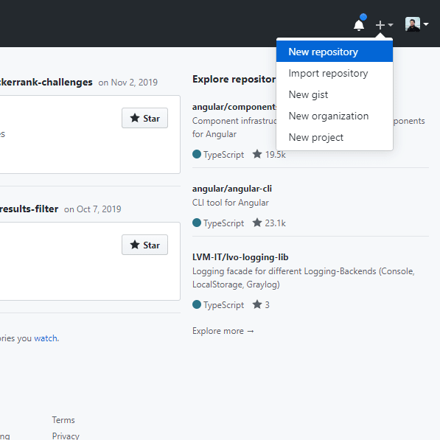440x440 pixels.
Task: Open angular/components repository link
Action: (x=234, y=107)
